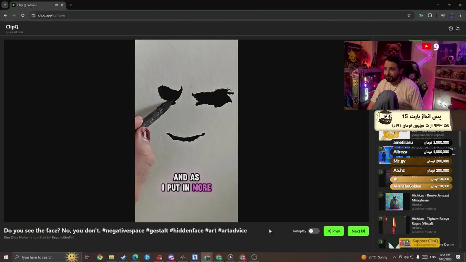Open Chrome three-dot menu
This screenshot has width=466, height=262.
[461, 15]
